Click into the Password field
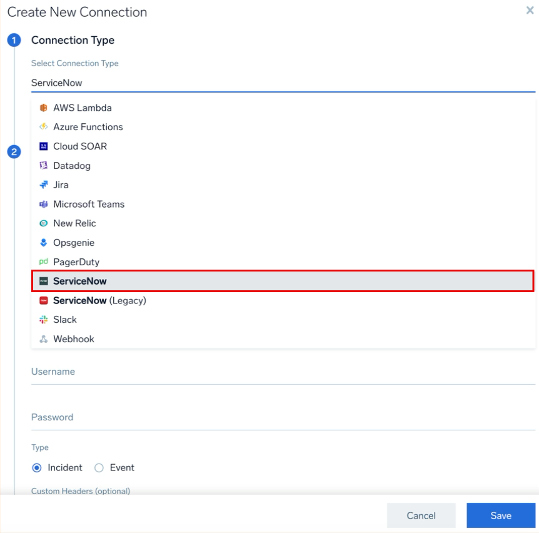This screenshot has height=533, width=539. [x=283, y=418]
